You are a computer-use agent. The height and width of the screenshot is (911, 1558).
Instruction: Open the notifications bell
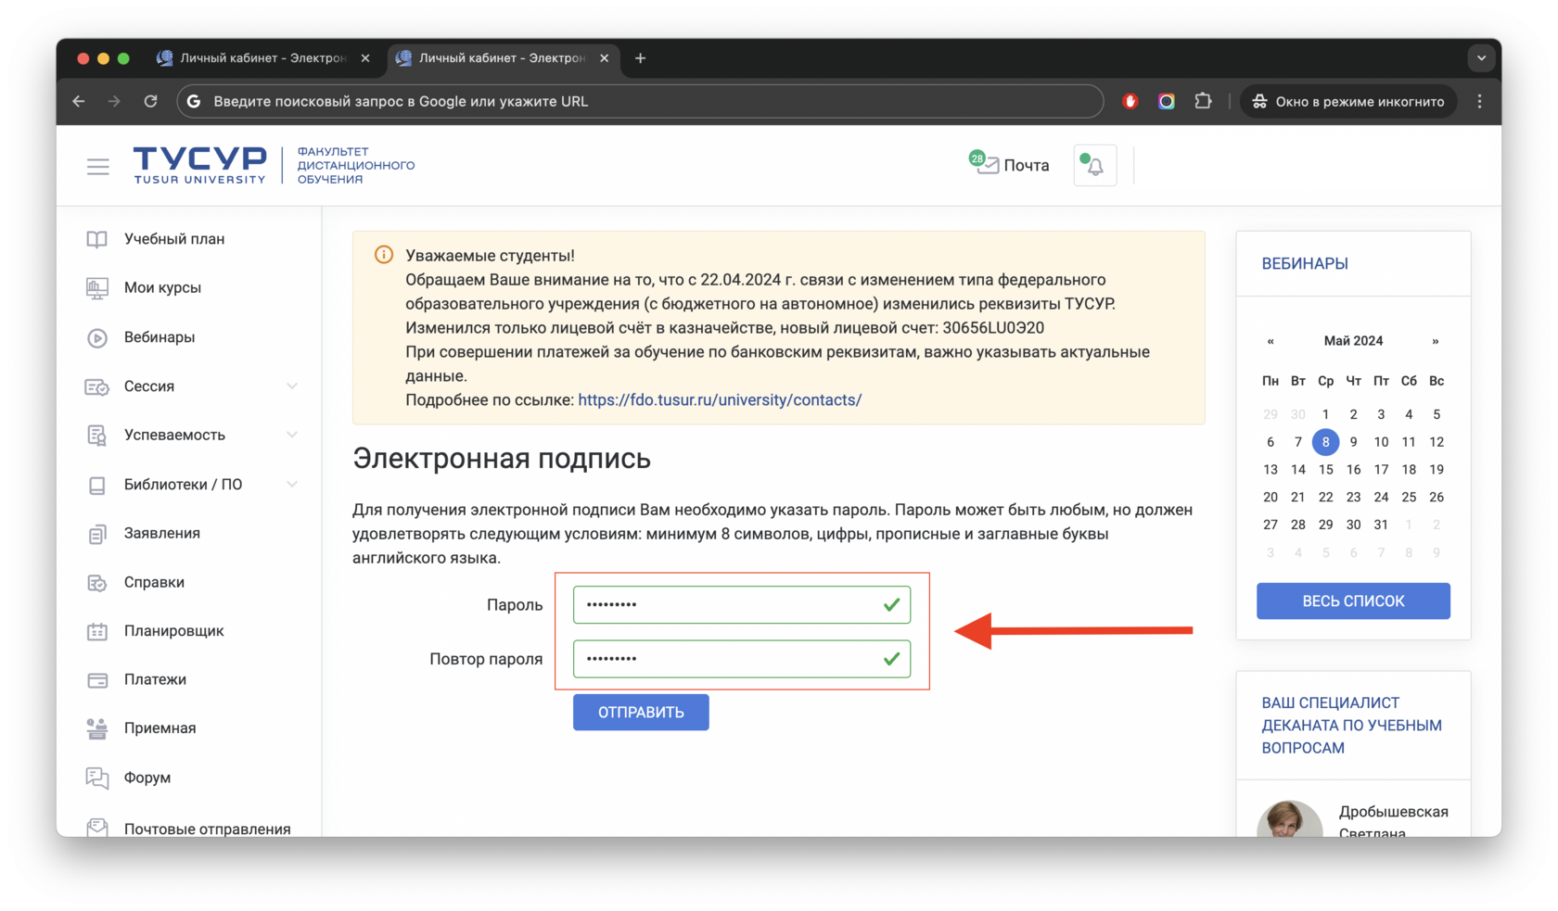(1095, 166)
